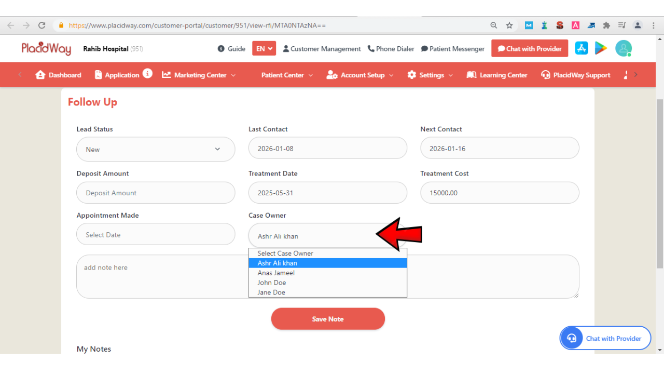This screenshot has height=374, width=664.
Task: Open the Lead Status dropdown
Action: pyautogui.click(x=156, y=150)
